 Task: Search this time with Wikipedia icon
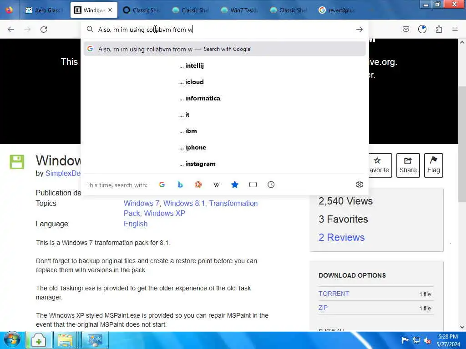[x=216, y=184]
